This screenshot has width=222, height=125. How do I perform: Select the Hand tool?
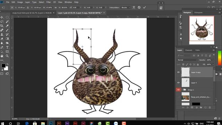(2, 56)
